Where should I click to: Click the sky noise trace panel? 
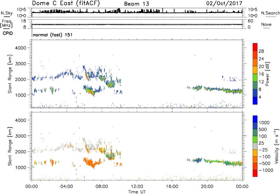137,13
